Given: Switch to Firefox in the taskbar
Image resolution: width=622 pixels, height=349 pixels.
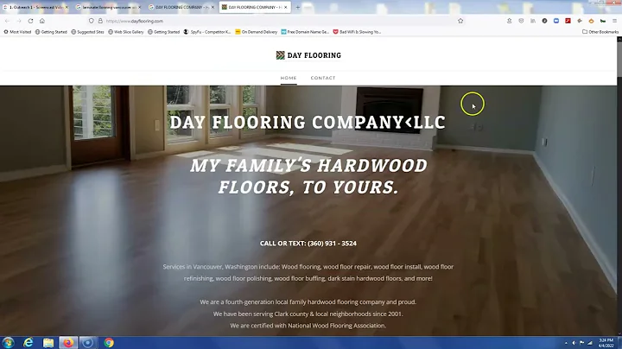Looking at the screenshot, I should click(x=68, y=342).
